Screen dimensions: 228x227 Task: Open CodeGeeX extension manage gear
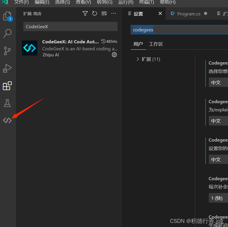click(114, 55)
